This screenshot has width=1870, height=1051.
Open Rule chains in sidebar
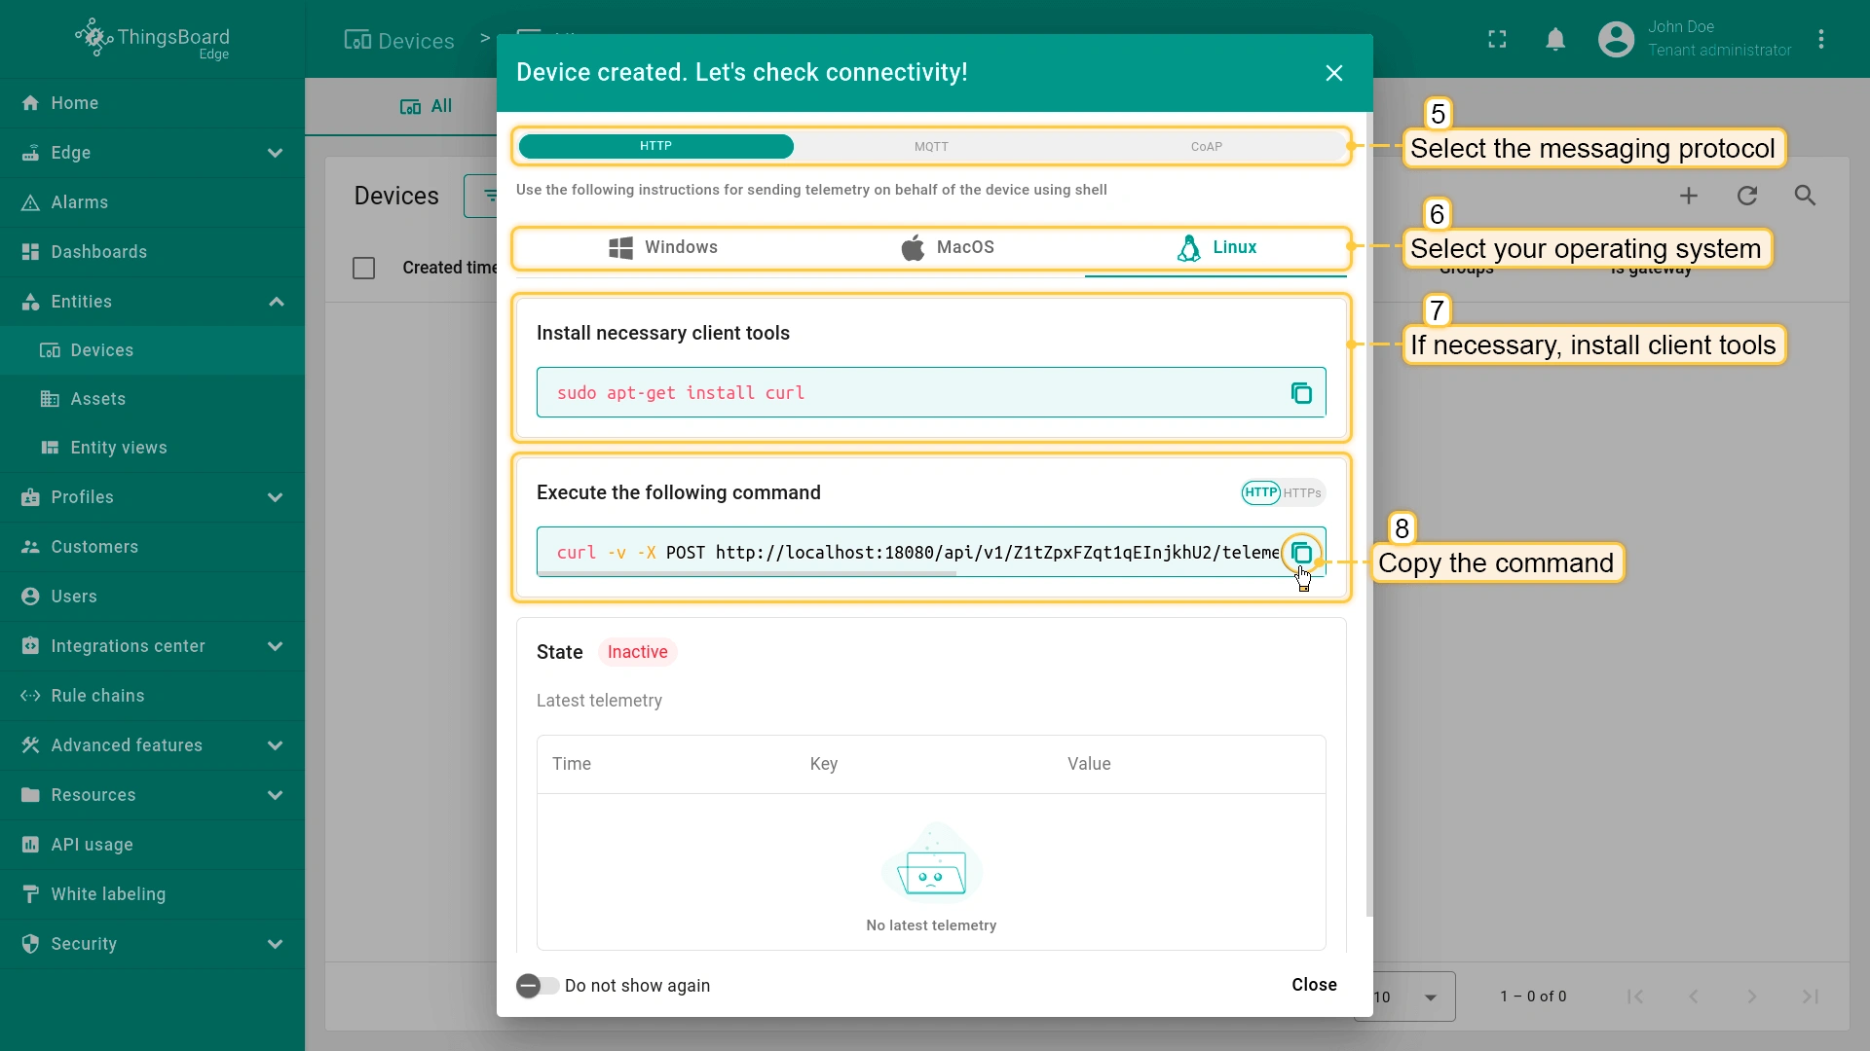(97, 696)
